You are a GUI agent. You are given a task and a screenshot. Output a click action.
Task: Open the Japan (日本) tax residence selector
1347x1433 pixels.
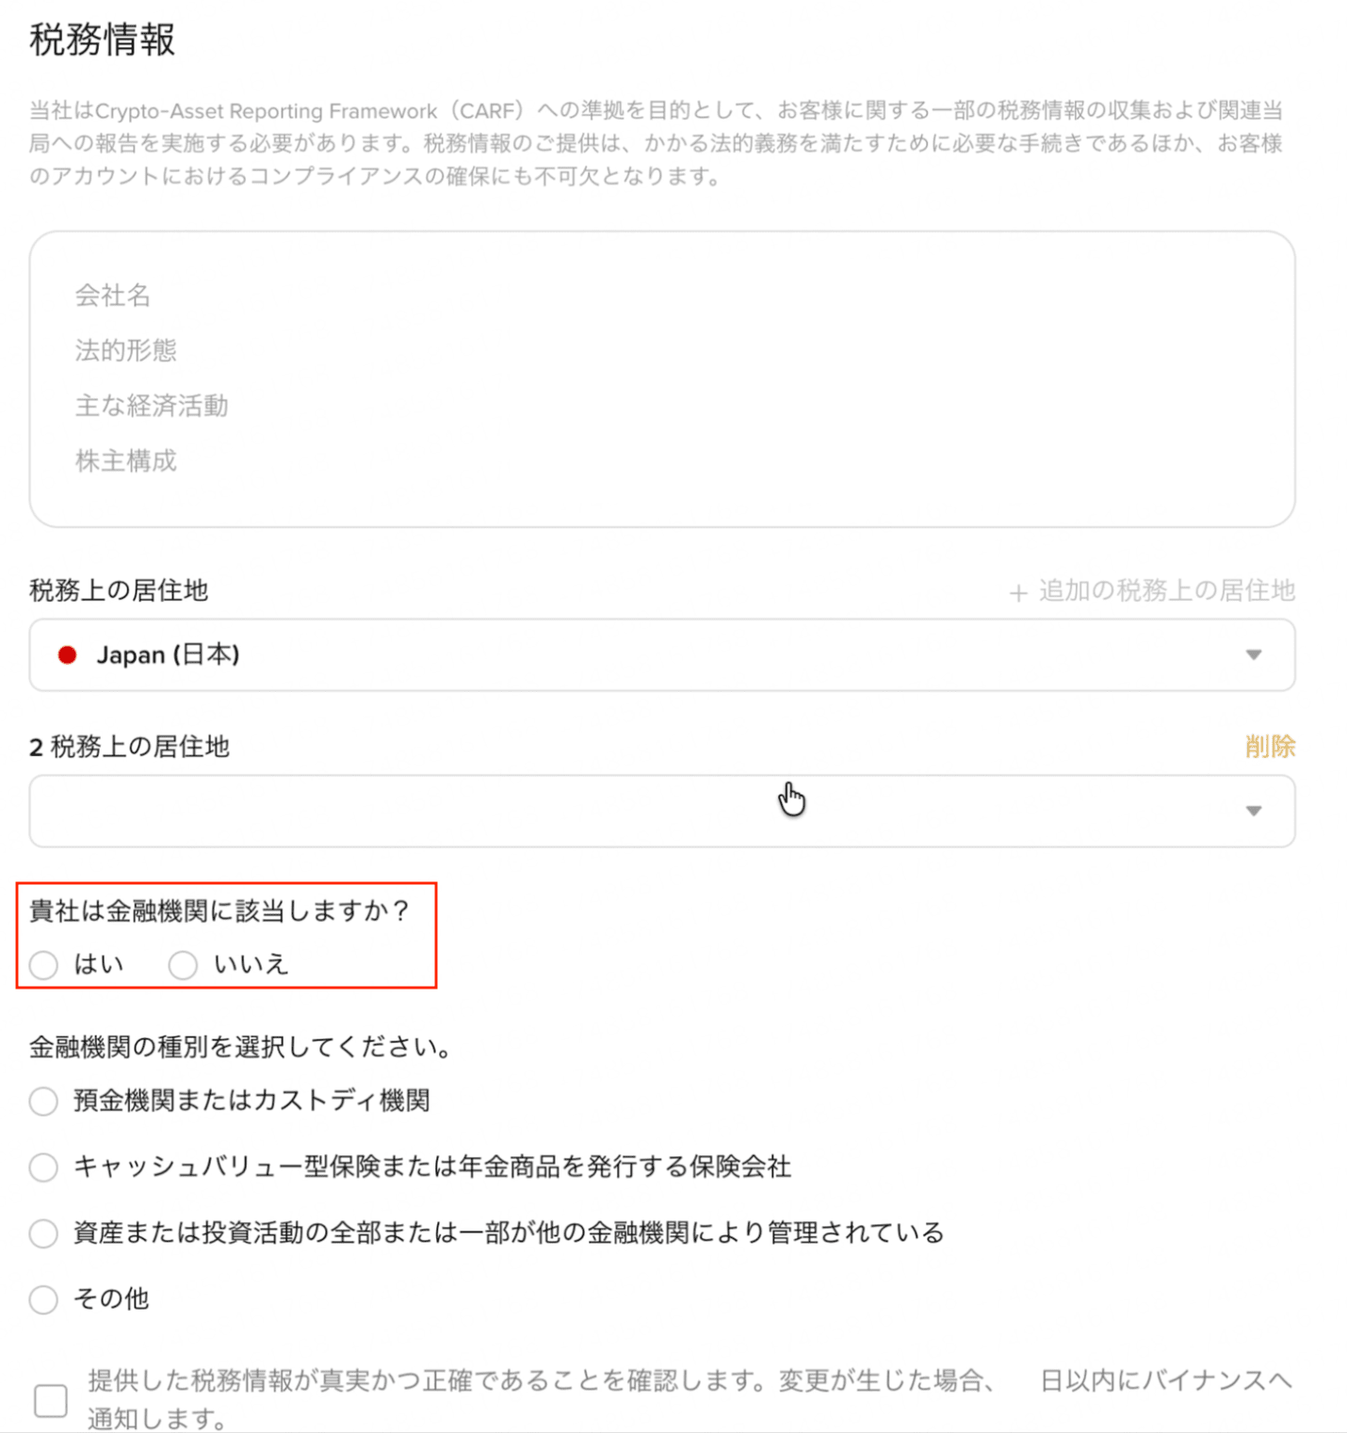(661, 655)
